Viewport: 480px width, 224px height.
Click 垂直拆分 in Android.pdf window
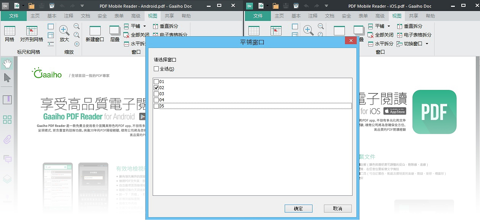pyautogui.click(x=166, y=26)
